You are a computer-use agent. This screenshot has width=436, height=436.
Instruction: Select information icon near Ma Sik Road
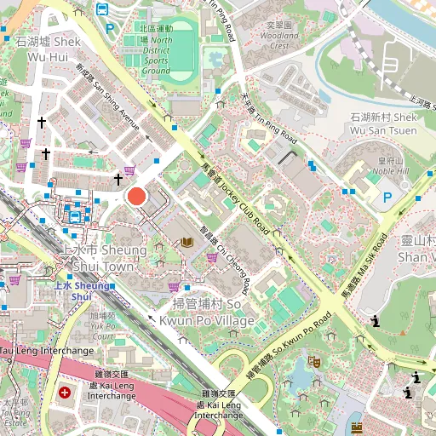click(x=376, y=321)
